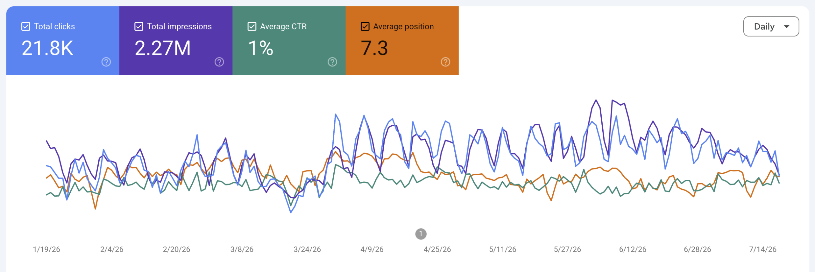The width and height of the screenshot is (815, 272).
Task: Click the 1% Average CTR value
Action: tap(260, 48)
